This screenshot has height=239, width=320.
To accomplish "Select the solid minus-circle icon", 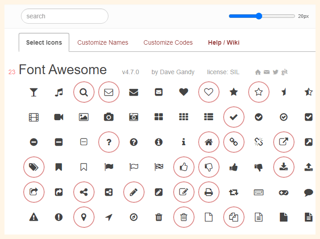I will coord(33,142).
